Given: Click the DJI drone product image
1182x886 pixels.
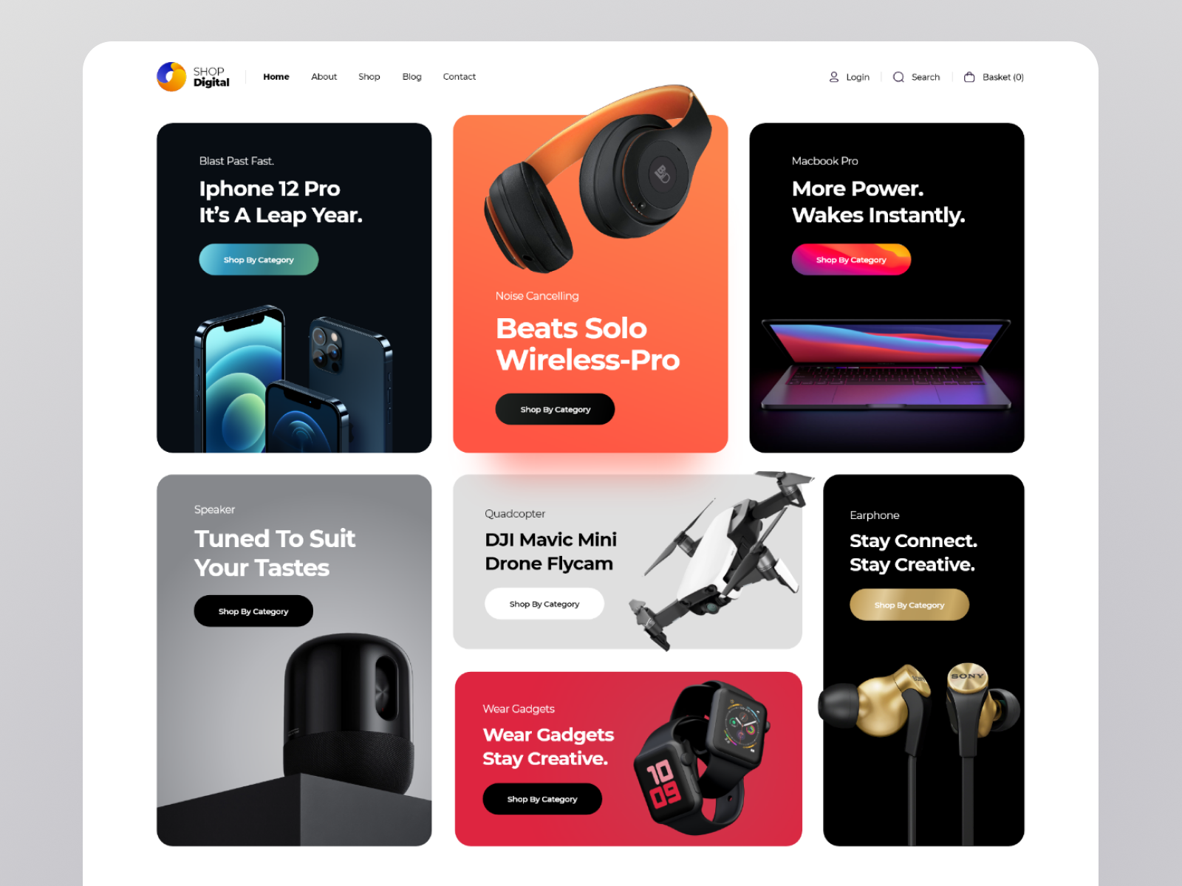Looking at the screenshot, I should (x=720, y=559).
